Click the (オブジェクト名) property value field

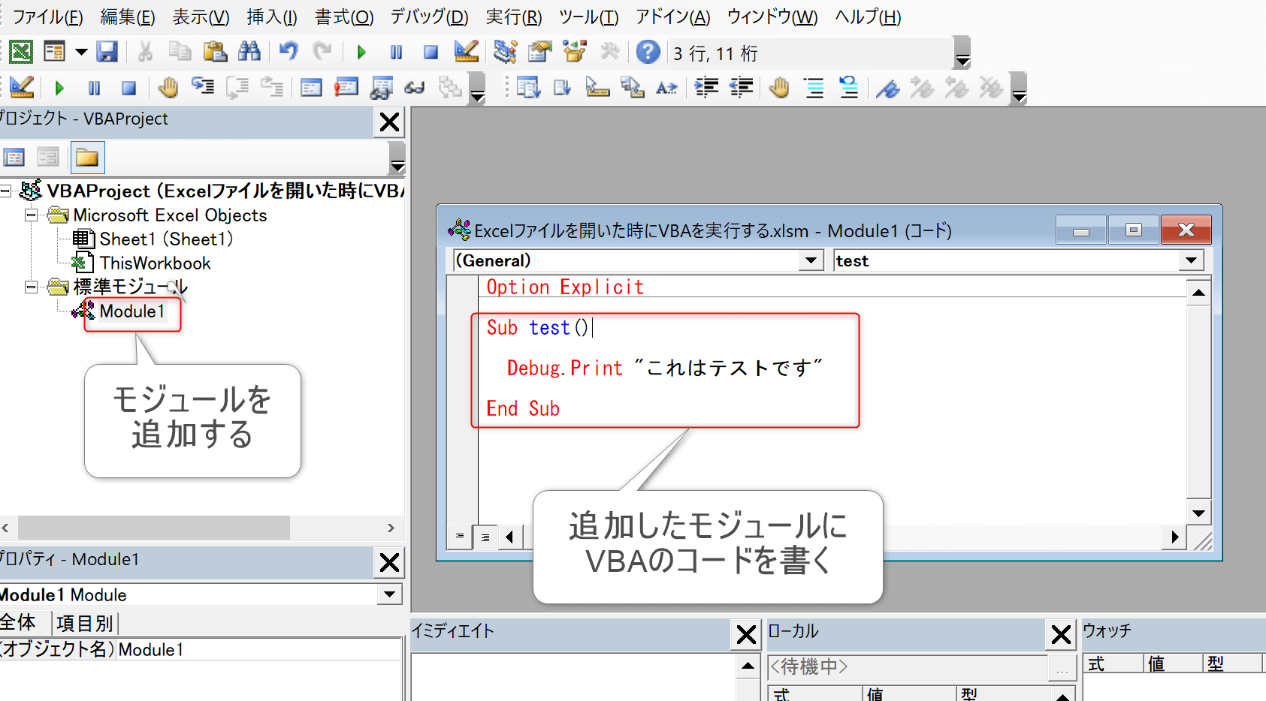point(255,650)
